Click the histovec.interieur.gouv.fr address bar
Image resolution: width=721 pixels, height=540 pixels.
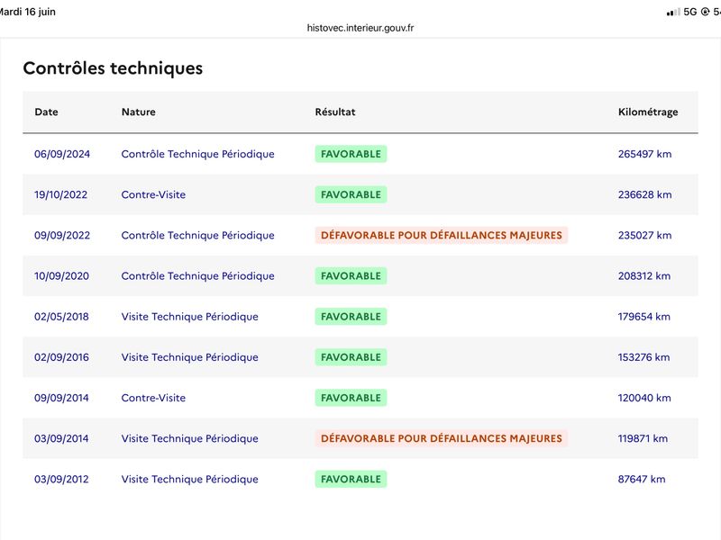[x=360, y=28]
